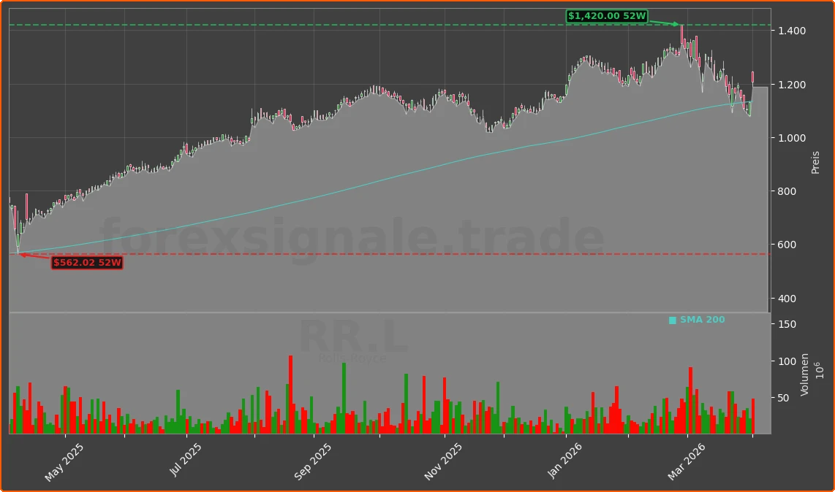Click the 600 price axis value
This screenshot has width=835, height=492.
[787, 245]
